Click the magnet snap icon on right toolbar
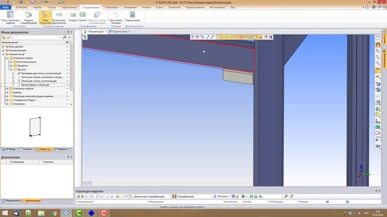 (378, 45)
